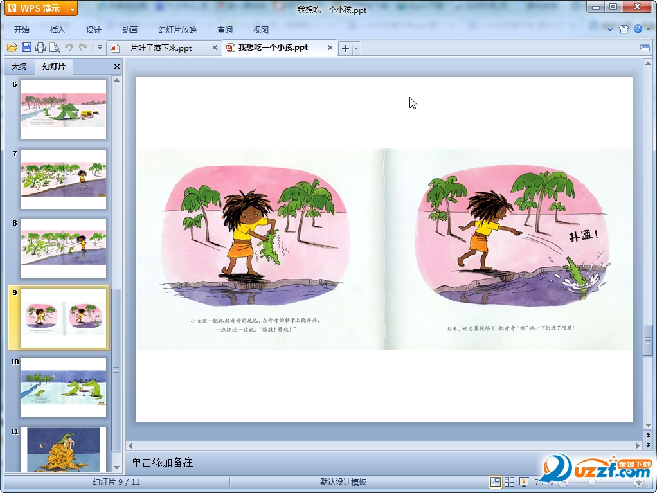Select slide 9 thumbnail
Viewport: 657px width, 493px height.
(63, 318)
